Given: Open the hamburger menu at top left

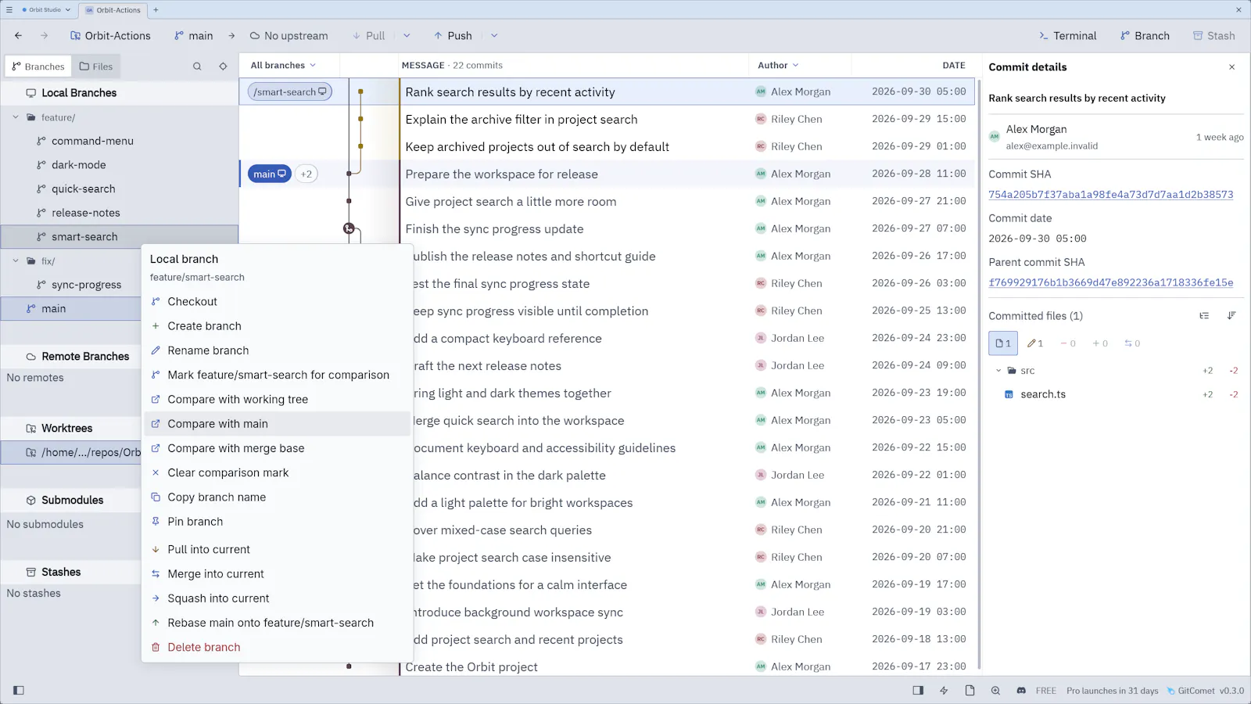Looking at the screenshot, I should [x=9, y=10].
